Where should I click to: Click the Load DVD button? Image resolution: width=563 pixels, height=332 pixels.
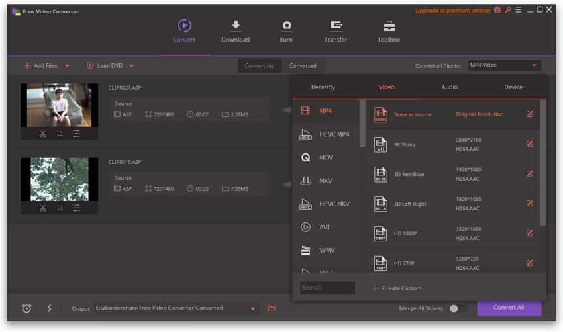[x=105, y=66]
